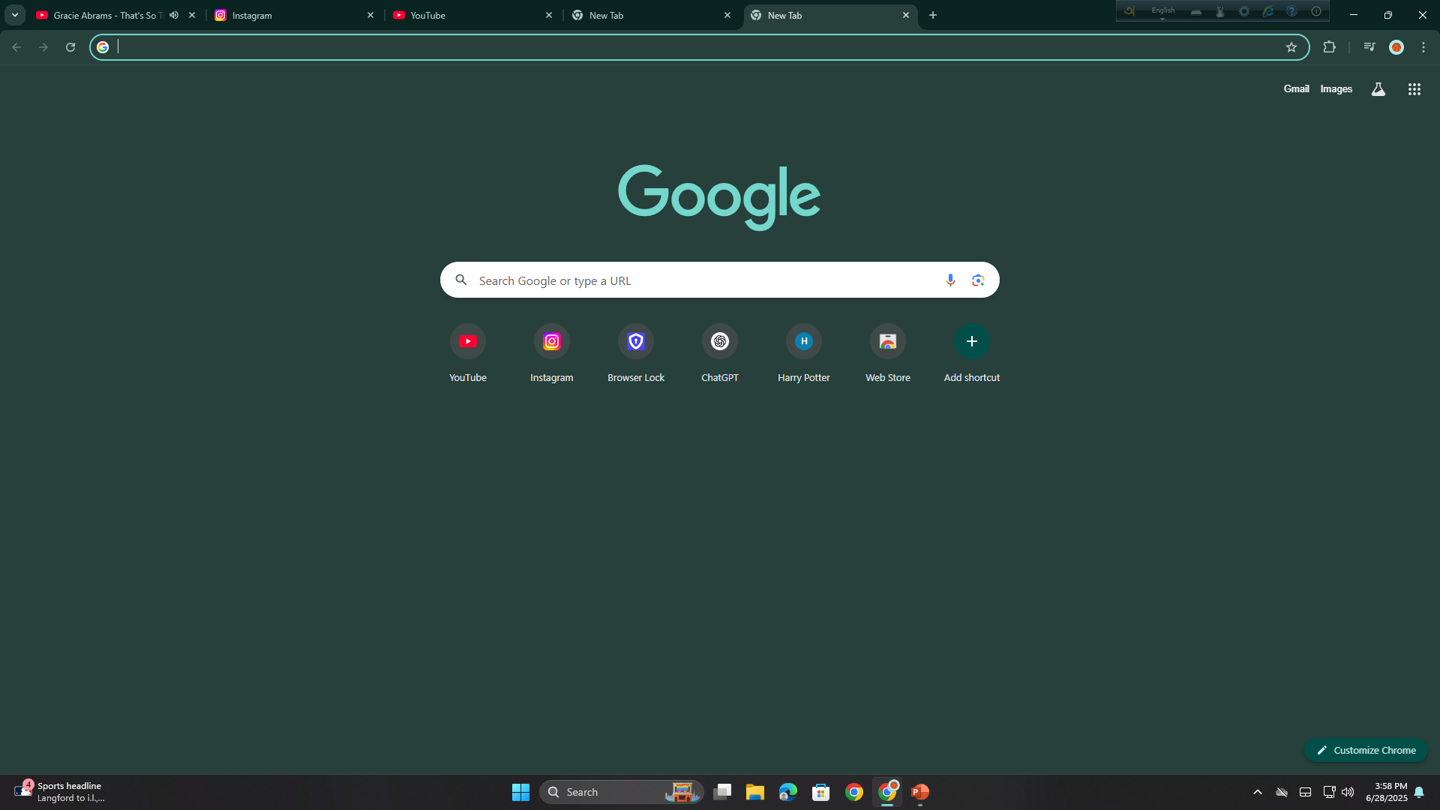Open the Windows Start menu
Viewport: 1440px width, 810px height.
tap(520, 792)
